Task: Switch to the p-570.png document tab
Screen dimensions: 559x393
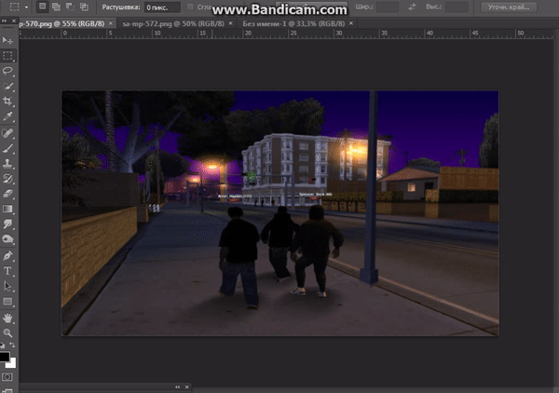Action: coord(61,24)
